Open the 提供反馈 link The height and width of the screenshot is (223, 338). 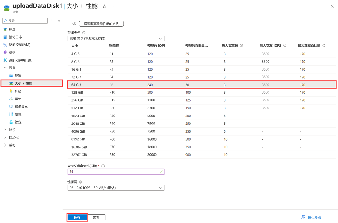click(x=314, y=218)
